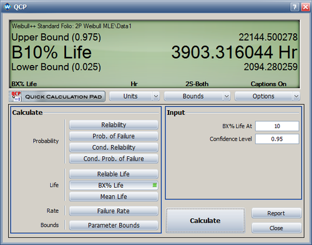This screenshot has width=312, height=245.
Task: Select the Failure Rate calculation
Action: (x=114, y=211)
